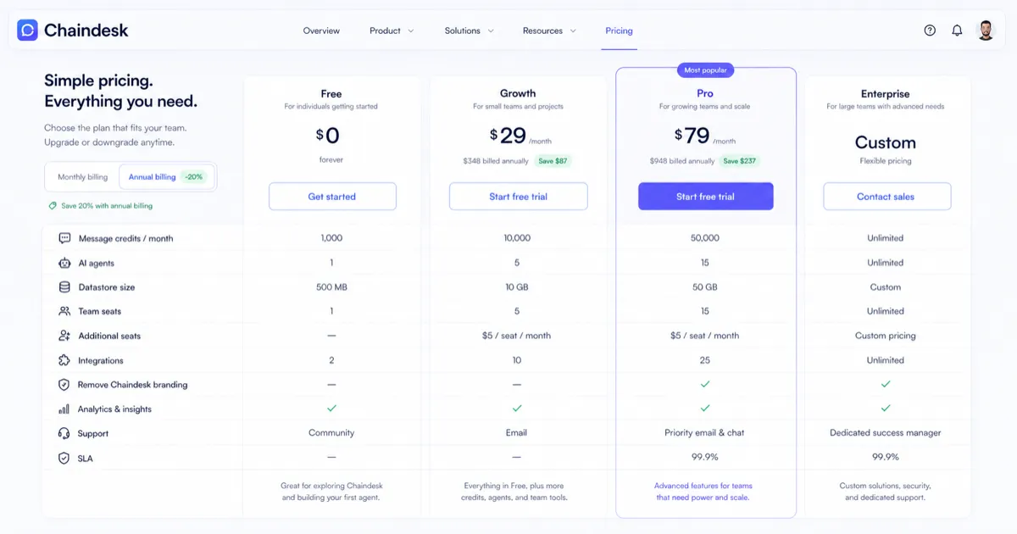The height and width of the screenshot is (534, 1017).
Task: Click the Team seats people icon
Action: tap(64, 311)
